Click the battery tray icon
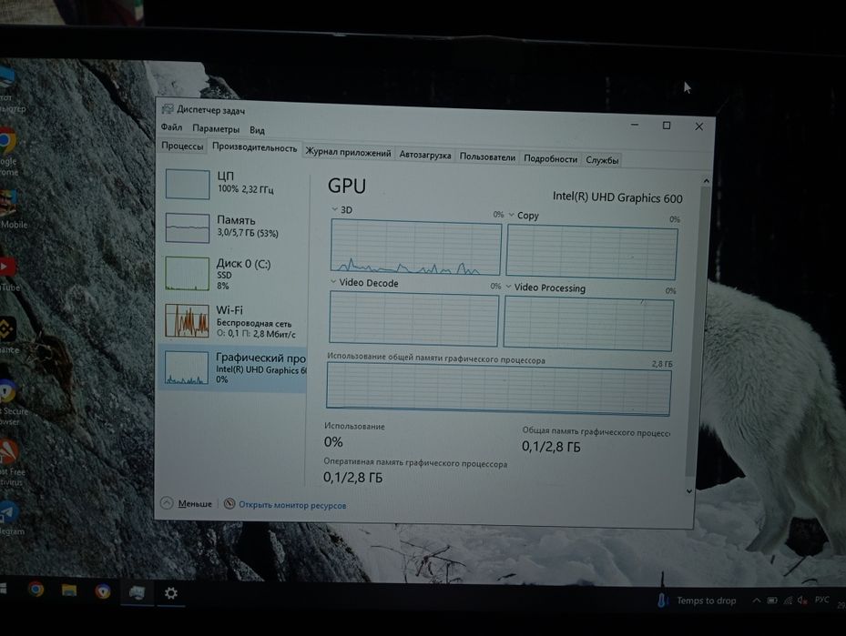This screenshot has width=846, height=636. click(x=772, y=601)
